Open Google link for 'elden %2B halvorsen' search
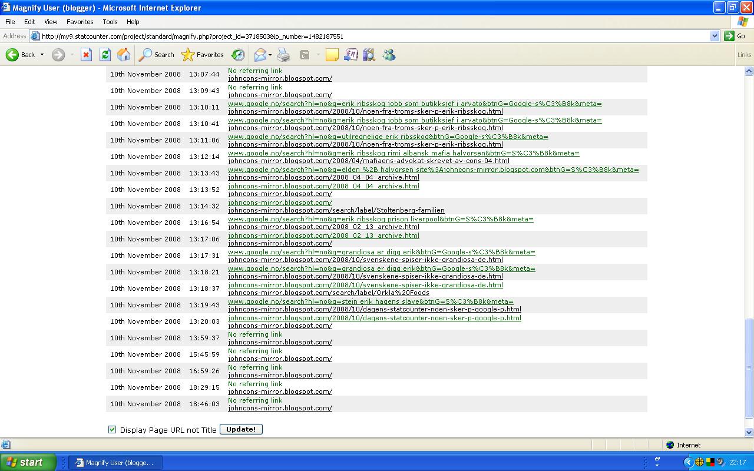Viewport: 754px width, 471px height. (434, 170)
